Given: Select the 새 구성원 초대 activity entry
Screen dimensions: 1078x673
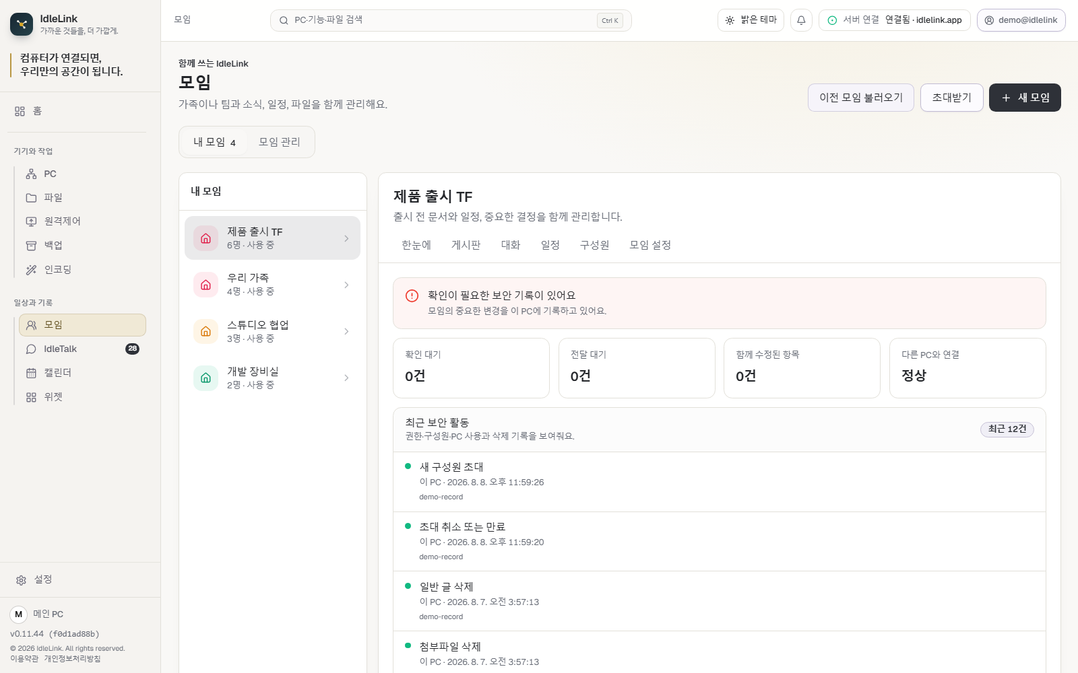Looking at the screenshot, I should pyautogui.click(x=720, y=482).
